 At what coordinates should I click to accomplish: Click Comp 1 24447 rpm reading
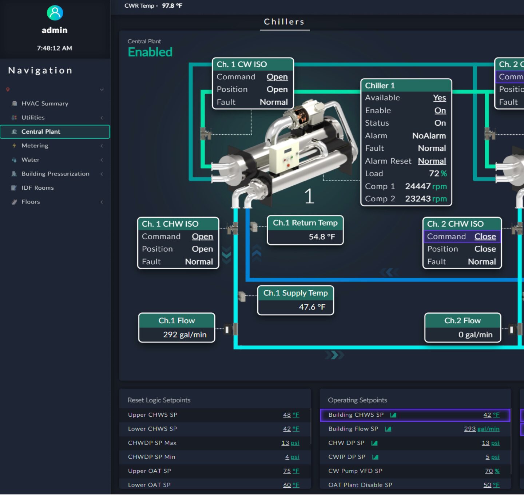pyautogui.click(x=426, y=186)
